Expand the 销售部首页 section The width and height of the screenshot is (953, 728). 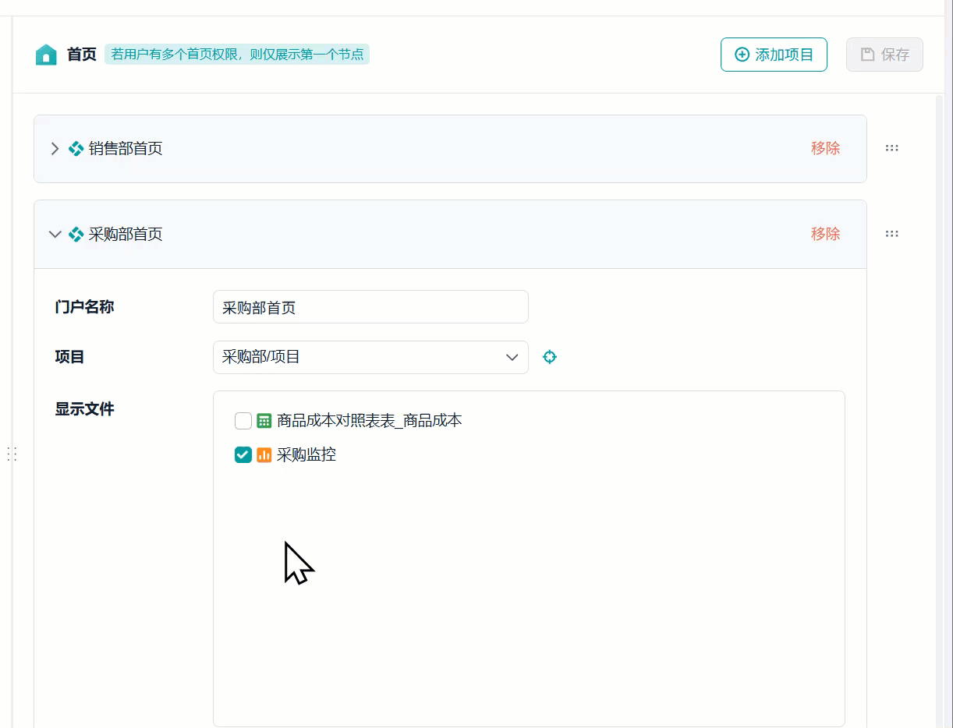coord(55,148)
